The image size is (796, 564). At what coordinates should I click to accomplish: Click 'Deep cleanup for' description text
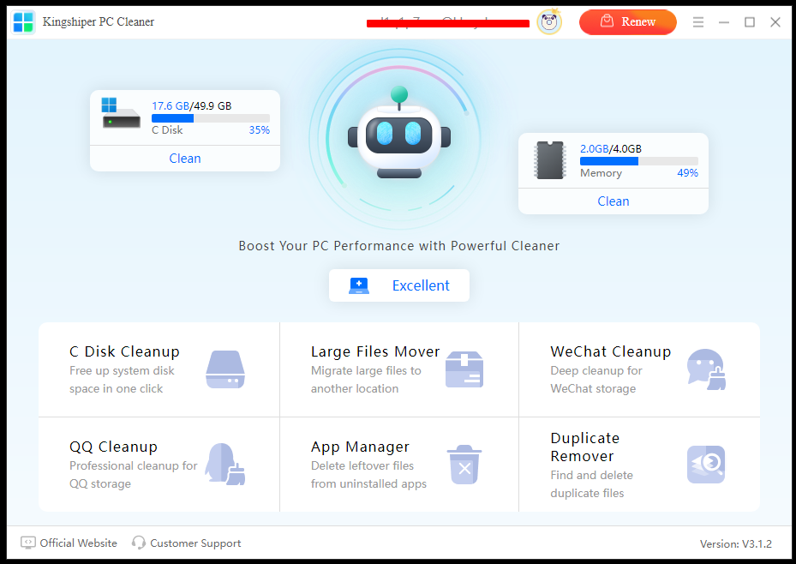[x=596, y=370]
